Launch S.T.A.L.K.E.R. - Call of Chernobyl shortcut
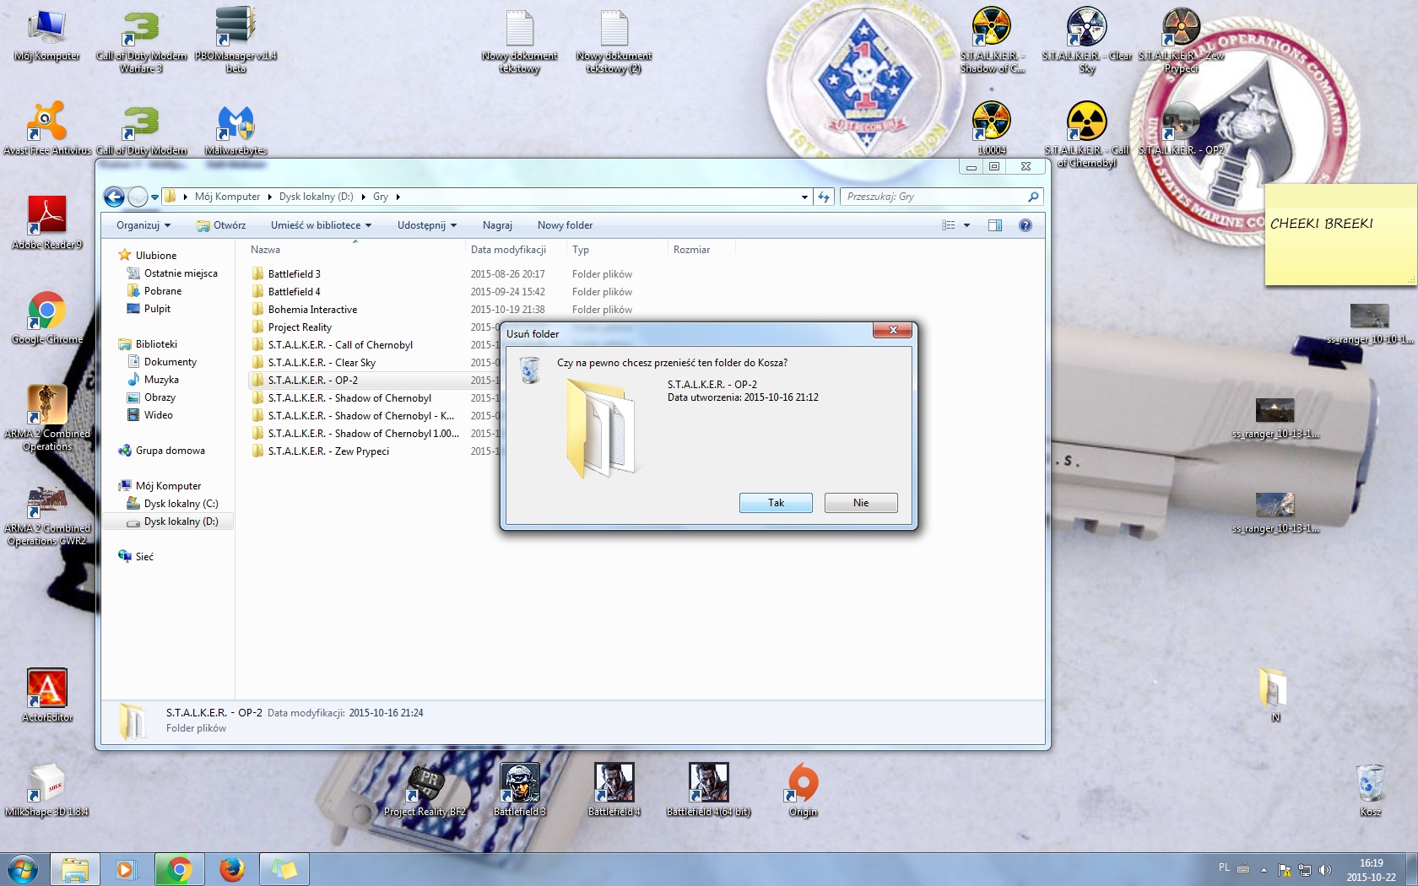1418x886 pixels. click(x=1087, y=134)
